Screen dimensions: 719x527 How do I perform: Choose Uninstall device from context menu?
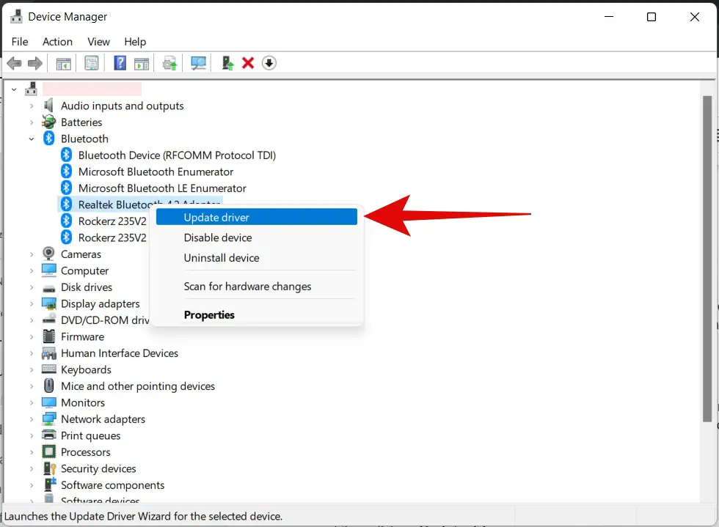256,257
